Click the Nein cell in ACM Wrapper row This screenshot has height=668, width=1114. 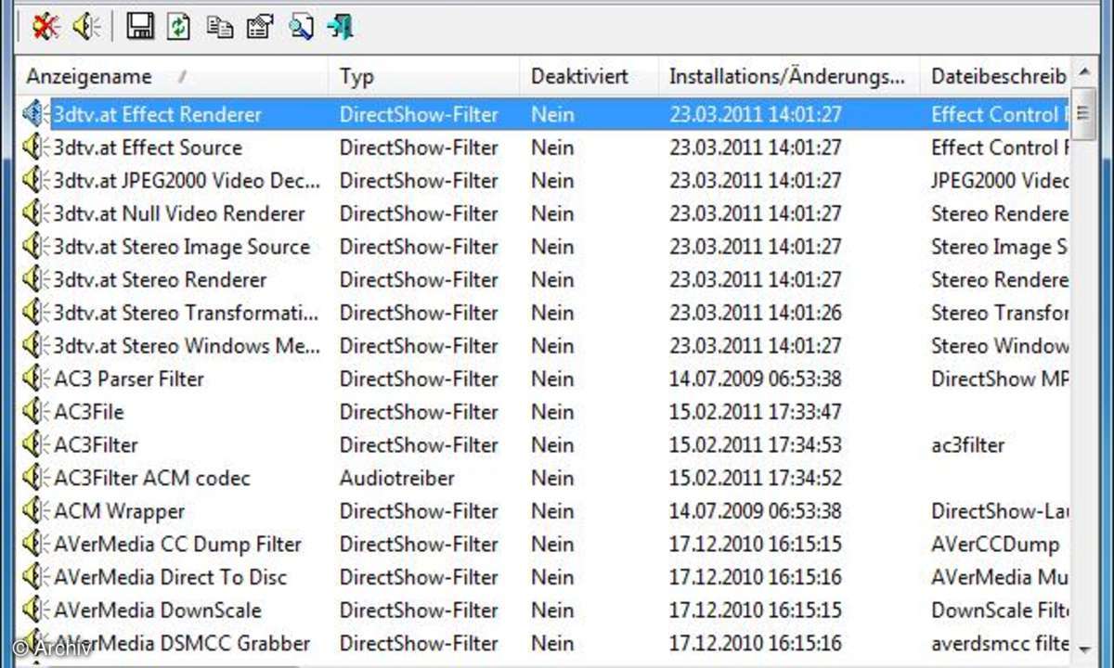(552, 511)
